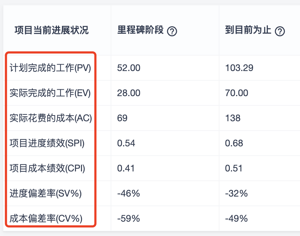Click the milestone PV value 52.00

pyautogui.click(x=129, y=68)
